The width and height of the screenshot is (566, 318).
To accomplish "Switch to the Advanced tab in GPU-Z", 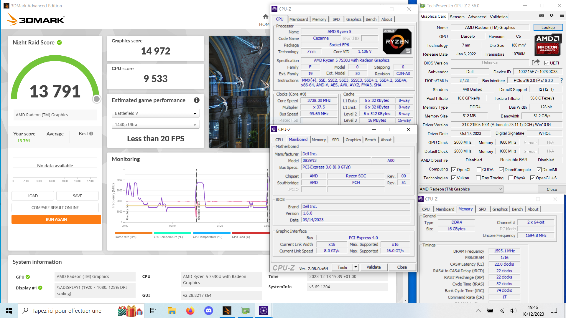I will pos(477,17).
